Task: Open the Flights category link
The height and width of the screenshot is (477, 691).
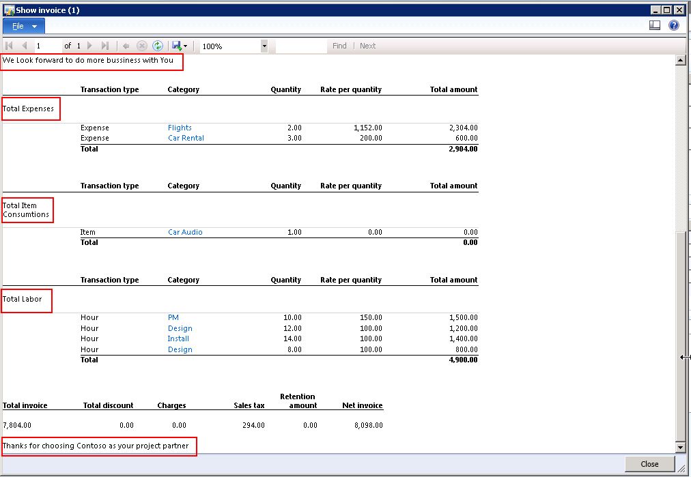Action: 180,128
